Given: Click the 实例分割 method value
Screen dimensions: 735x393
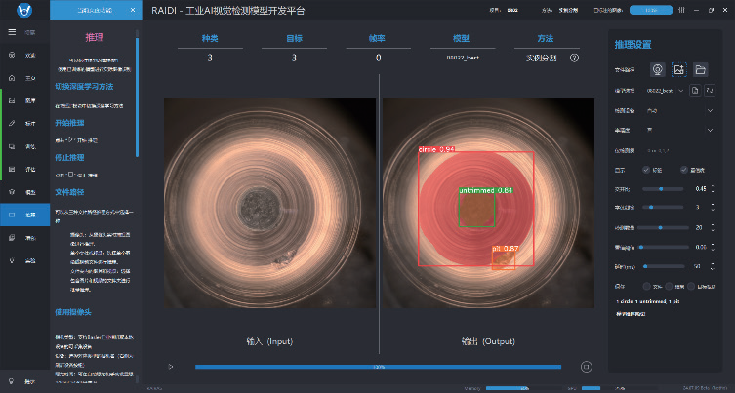Looking at the screenshot, I should coord(541,59).
